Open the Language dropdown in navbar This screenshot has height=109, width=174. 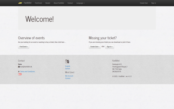80,3
